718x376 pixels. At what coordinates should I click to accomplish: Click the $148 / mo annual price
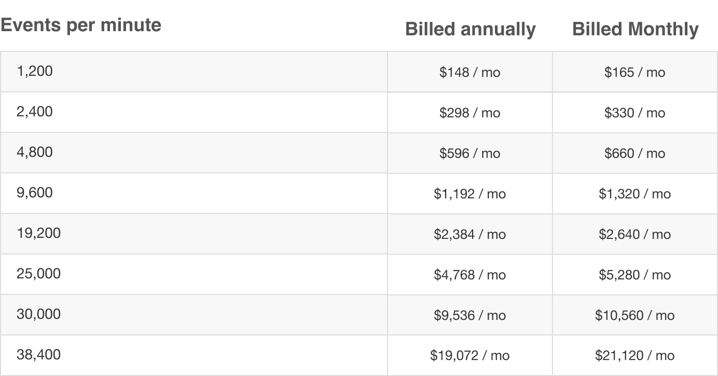tap(470, 72)
